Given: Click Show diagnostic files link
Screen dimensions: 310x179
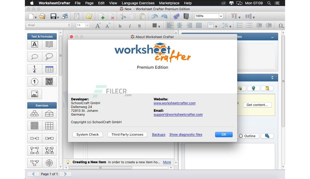Looking at the screenshot, I should [186, 135].
